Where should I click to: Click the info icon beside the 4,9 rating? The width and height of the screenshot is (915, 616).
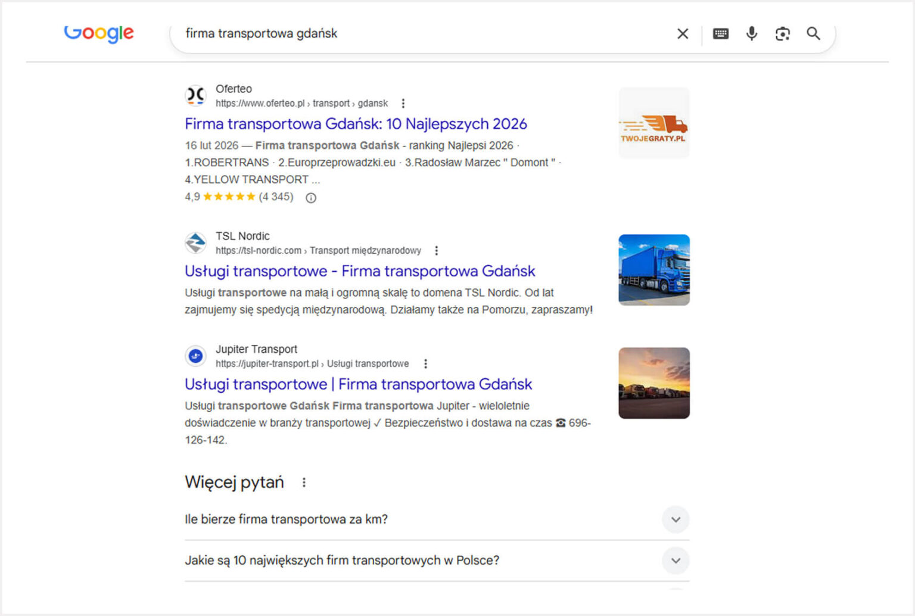pyautogui.click(x=311, y=198)
